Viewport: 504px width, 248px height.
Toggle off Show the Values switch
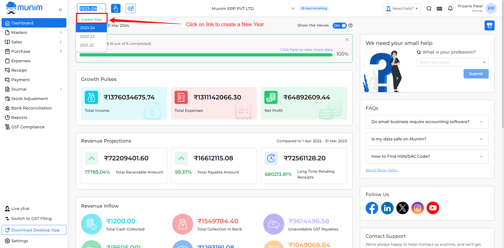pos(339,25)
